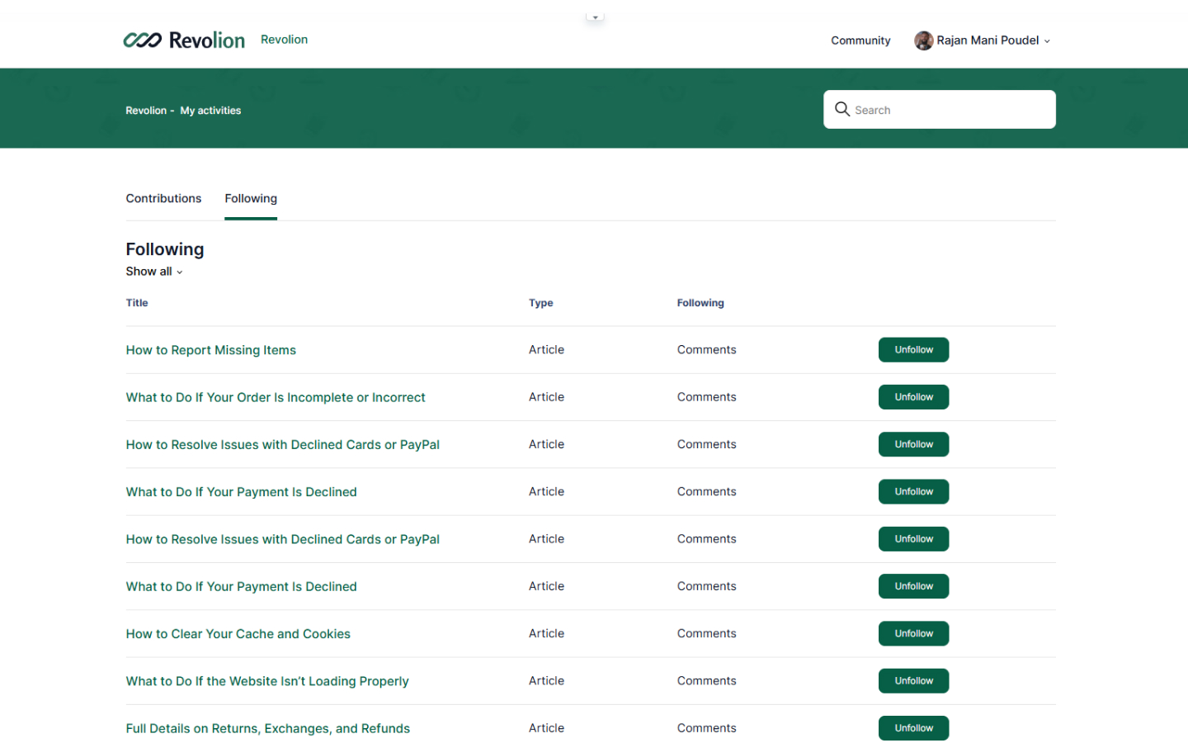Image resolution: width=1188 pixels, height=743 pixels.
Task: Unfollow the Order Is Incomplete or Incorrect article
Action: [913, 397]
